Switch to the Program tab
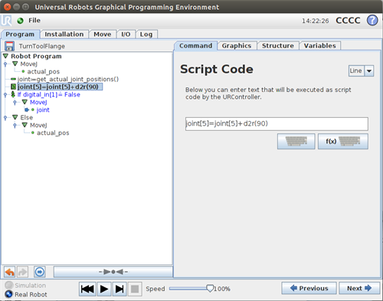This screenshot has height=301, width=383. pos(20,34)
